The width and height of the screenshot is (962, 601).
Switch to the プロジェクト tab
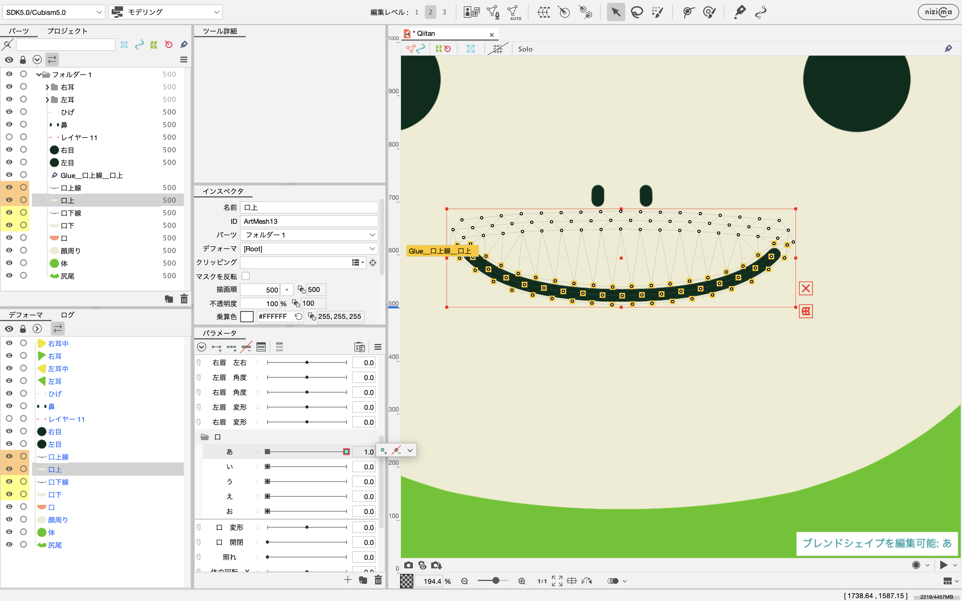point(67,31)
